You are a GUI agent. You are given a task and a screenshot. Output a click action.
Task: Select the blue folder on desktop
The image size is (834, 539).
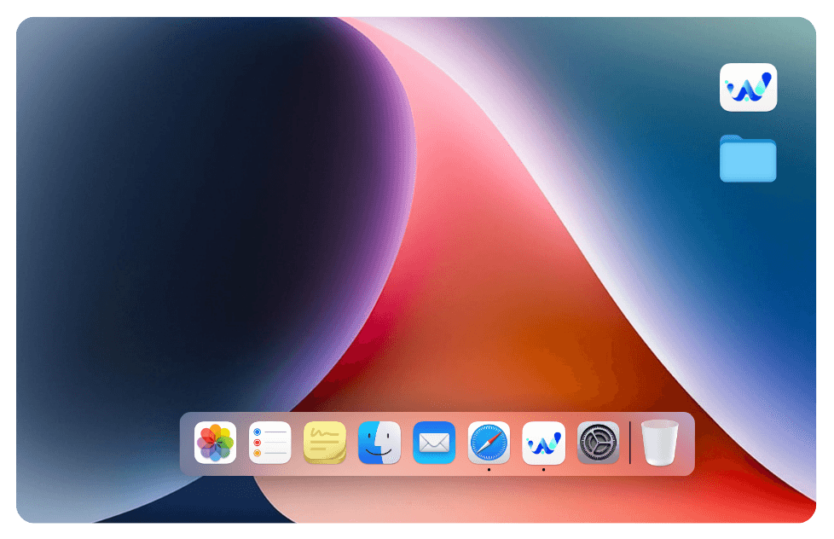(x=748, y=159)
